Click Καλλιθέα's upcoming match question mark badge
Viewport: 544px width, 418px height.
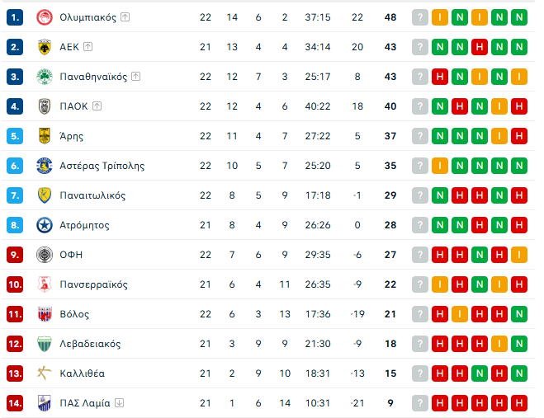(x=420, y=373)
